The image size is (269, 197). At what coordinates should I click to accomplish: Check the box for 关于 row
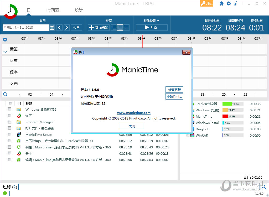click(x=9, y=153)
